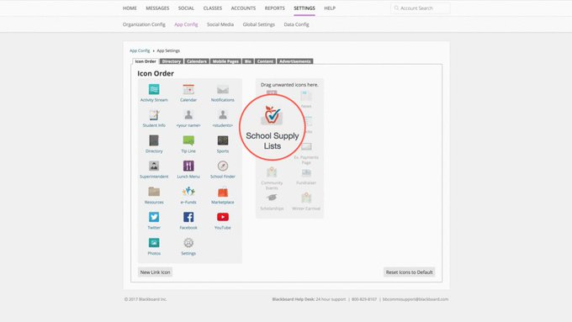572x322 pixels.
Task: Switch to the Calendars tab
Action: point(197,61)
